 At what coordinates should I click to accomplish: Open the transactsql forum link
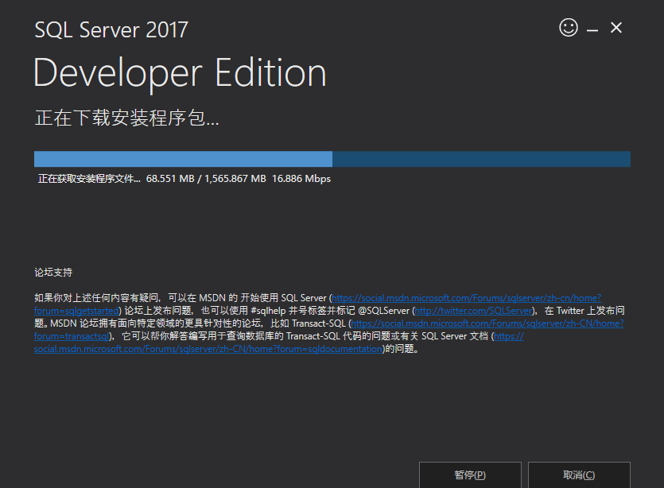(x=487, y=323)
